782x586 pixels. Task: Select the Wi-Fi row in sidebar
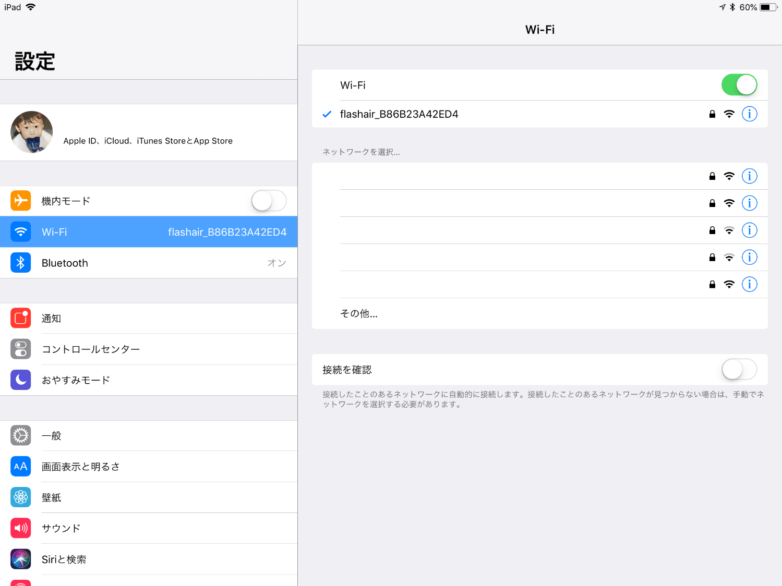pyautogui.click(x=149, y=232)
